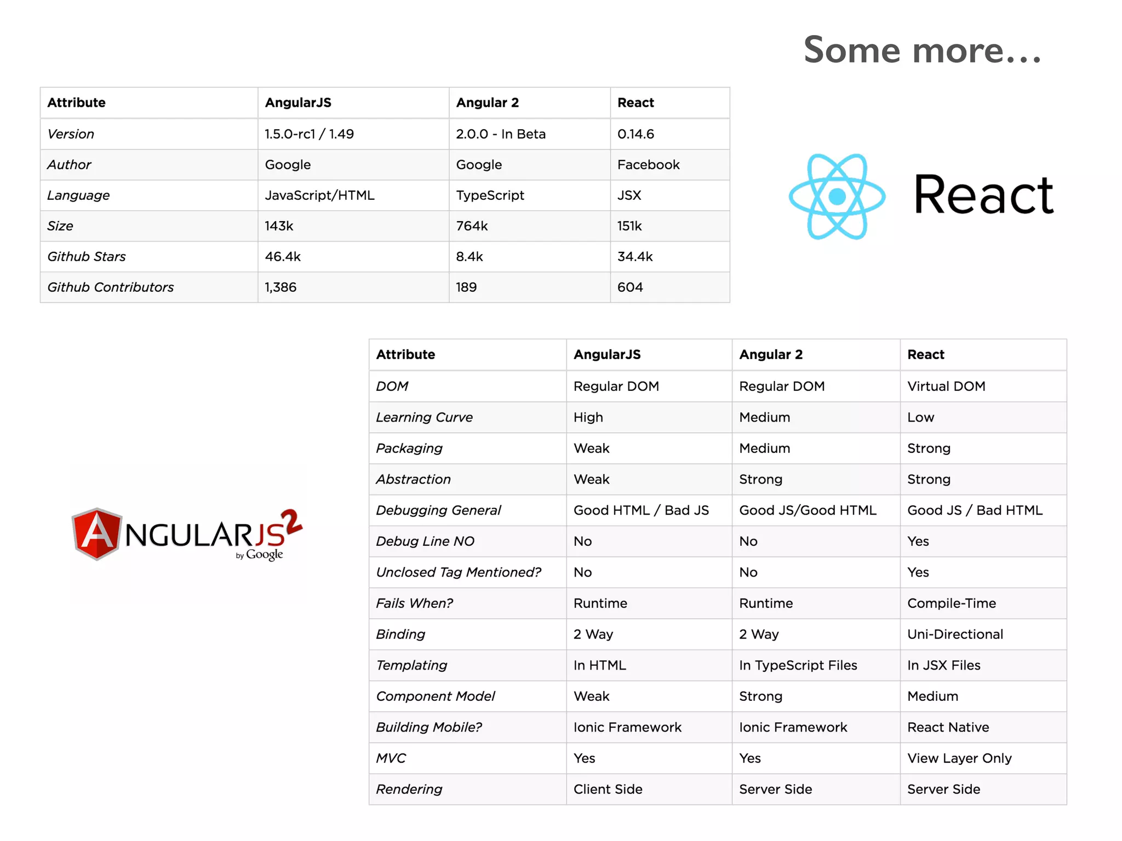Click the 'React Native' cell
Screen dimensions: 1122x841
pos(948,727)
